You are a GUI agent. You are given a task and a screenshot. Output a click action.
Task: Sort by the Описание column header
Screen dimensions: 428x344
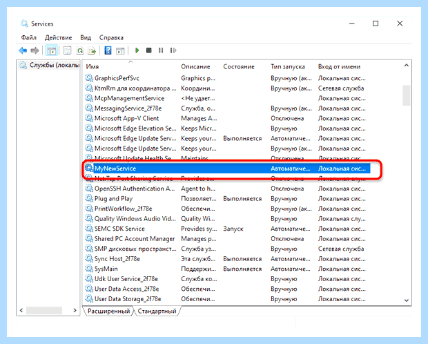coord(195,67)
